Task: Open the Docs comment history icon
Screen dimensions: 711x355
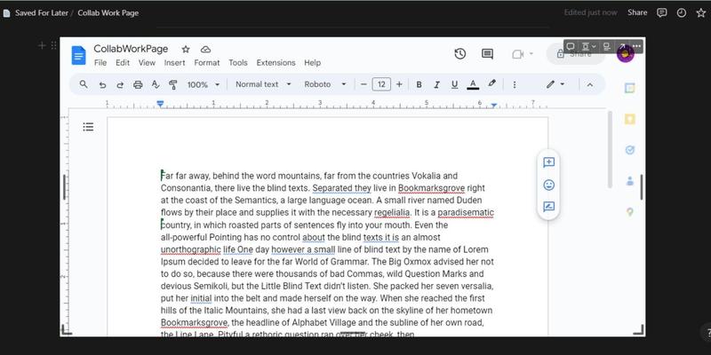Action: click(487, 54)
